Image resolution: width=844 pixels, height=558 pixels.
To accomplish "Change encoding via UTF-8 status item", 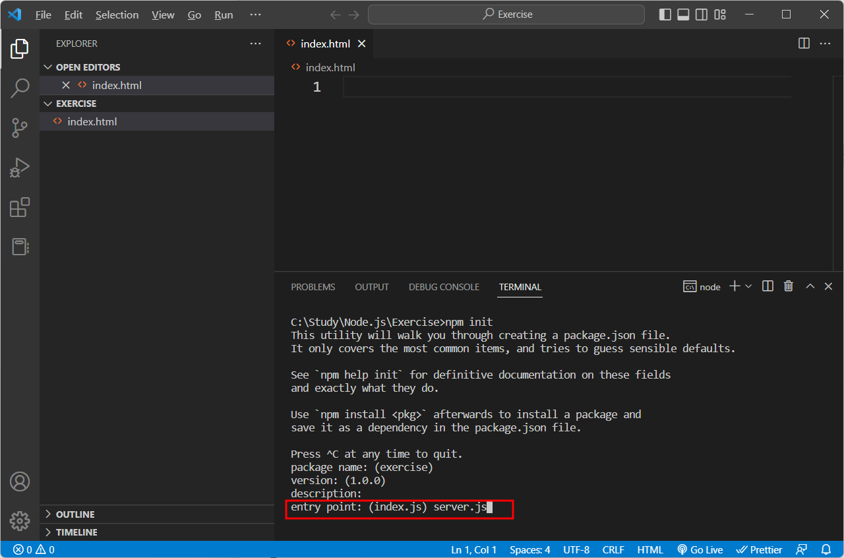I will [x=576, y=549].
